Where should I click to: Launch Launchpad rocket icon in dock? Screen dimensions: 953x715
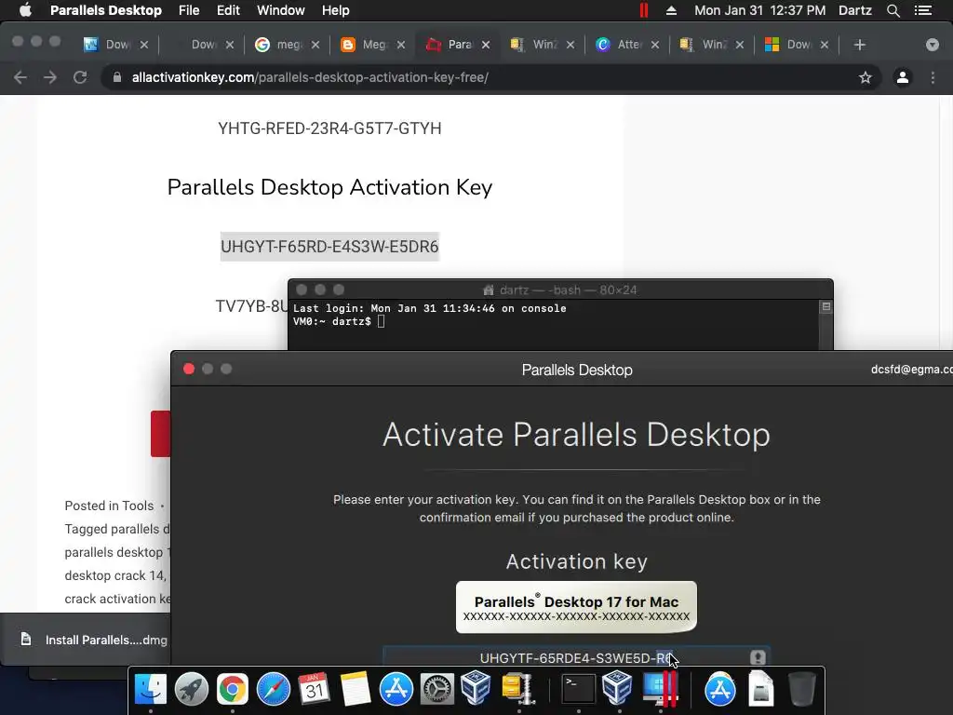click(x=192, y=690)
